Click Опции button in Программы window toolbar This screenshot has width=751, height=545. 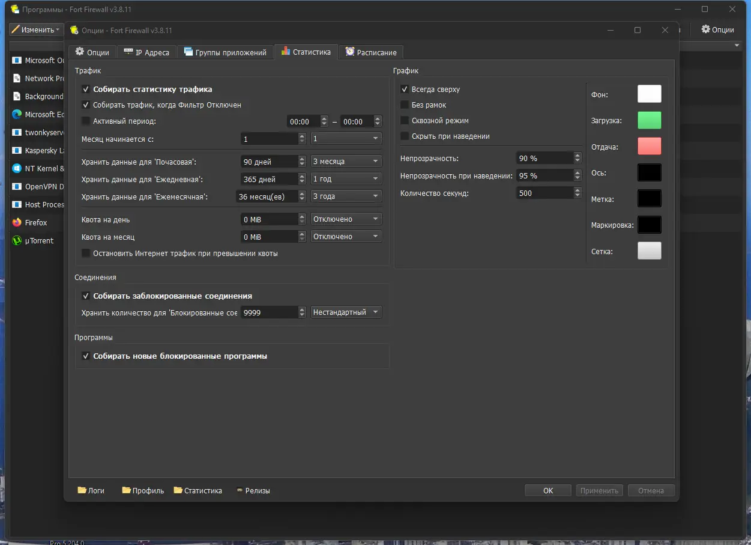[717, 29]
